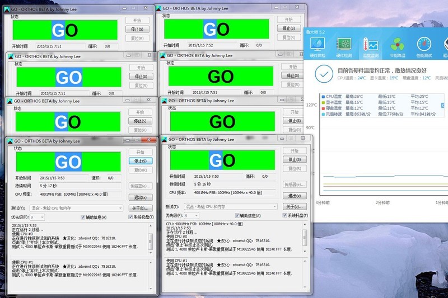
Task: Click 2015/1/15 7:52 start time field
Action: 212,45
